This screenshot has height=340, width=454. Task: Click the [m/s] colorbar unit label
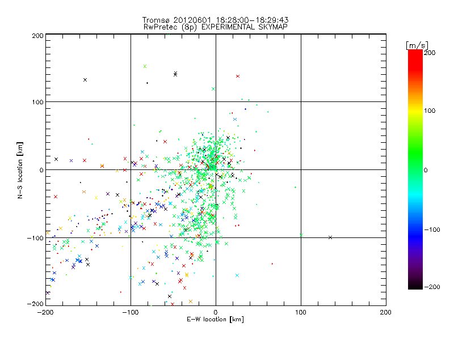coord(417,45)
